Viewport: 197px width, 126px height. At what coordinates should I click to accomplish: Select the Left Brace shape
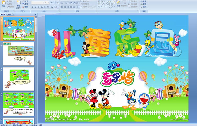tap(109, 6)
